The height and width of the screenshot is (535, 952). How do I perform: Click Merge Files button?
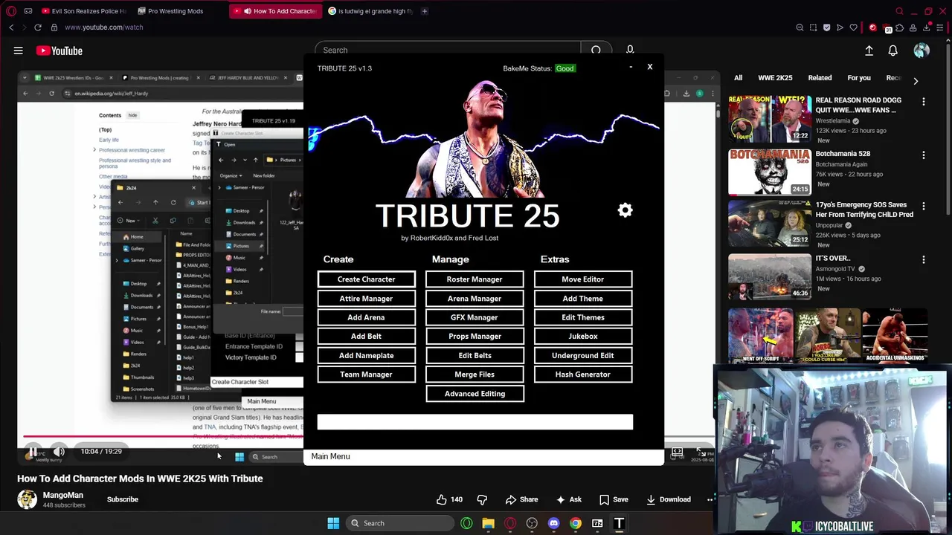(x=475, y=374)
